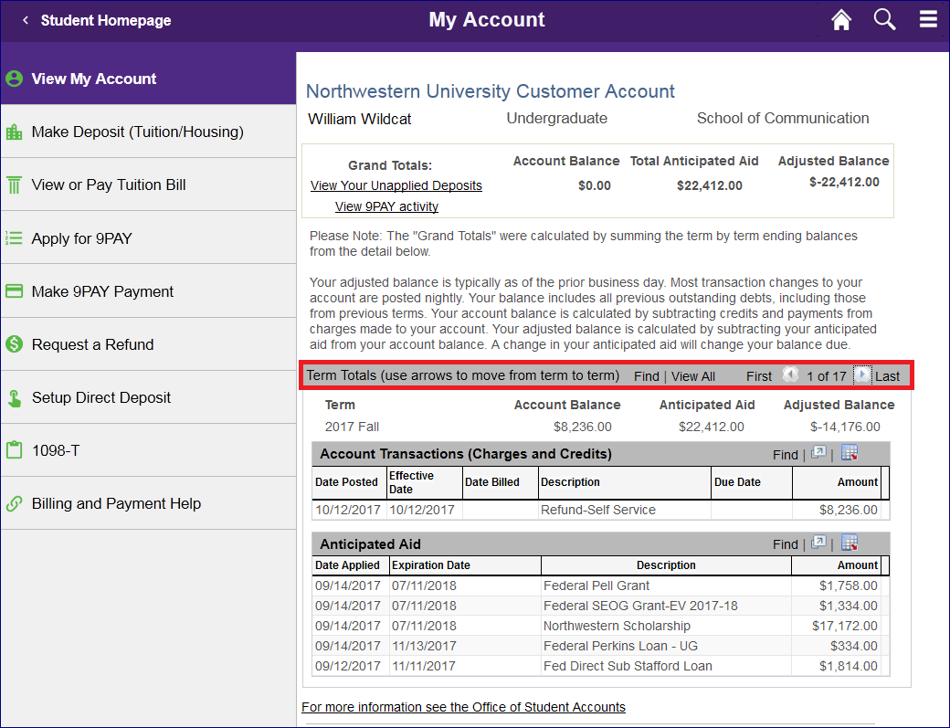950x728 pixels.
Task: Click the Undergraduate career text
Action: coord(557,118)
